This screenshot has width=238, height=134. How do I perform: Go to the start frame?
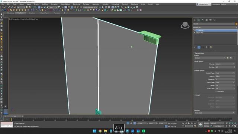point(183,123)
